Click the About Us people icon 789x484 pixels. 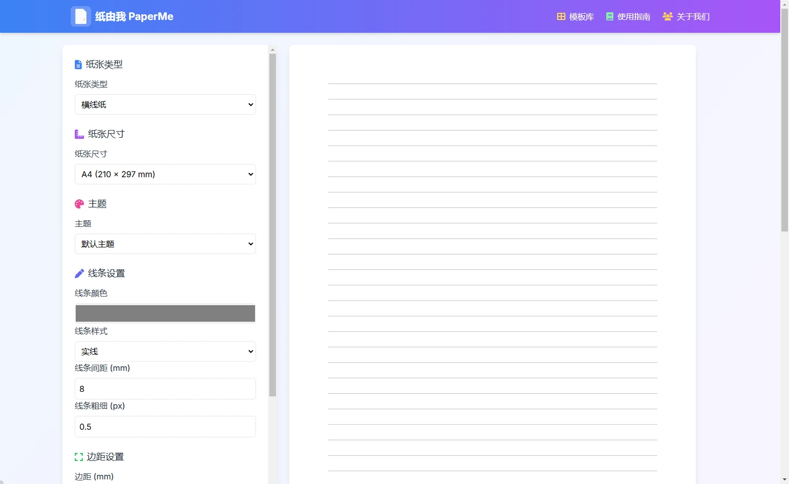667,16
